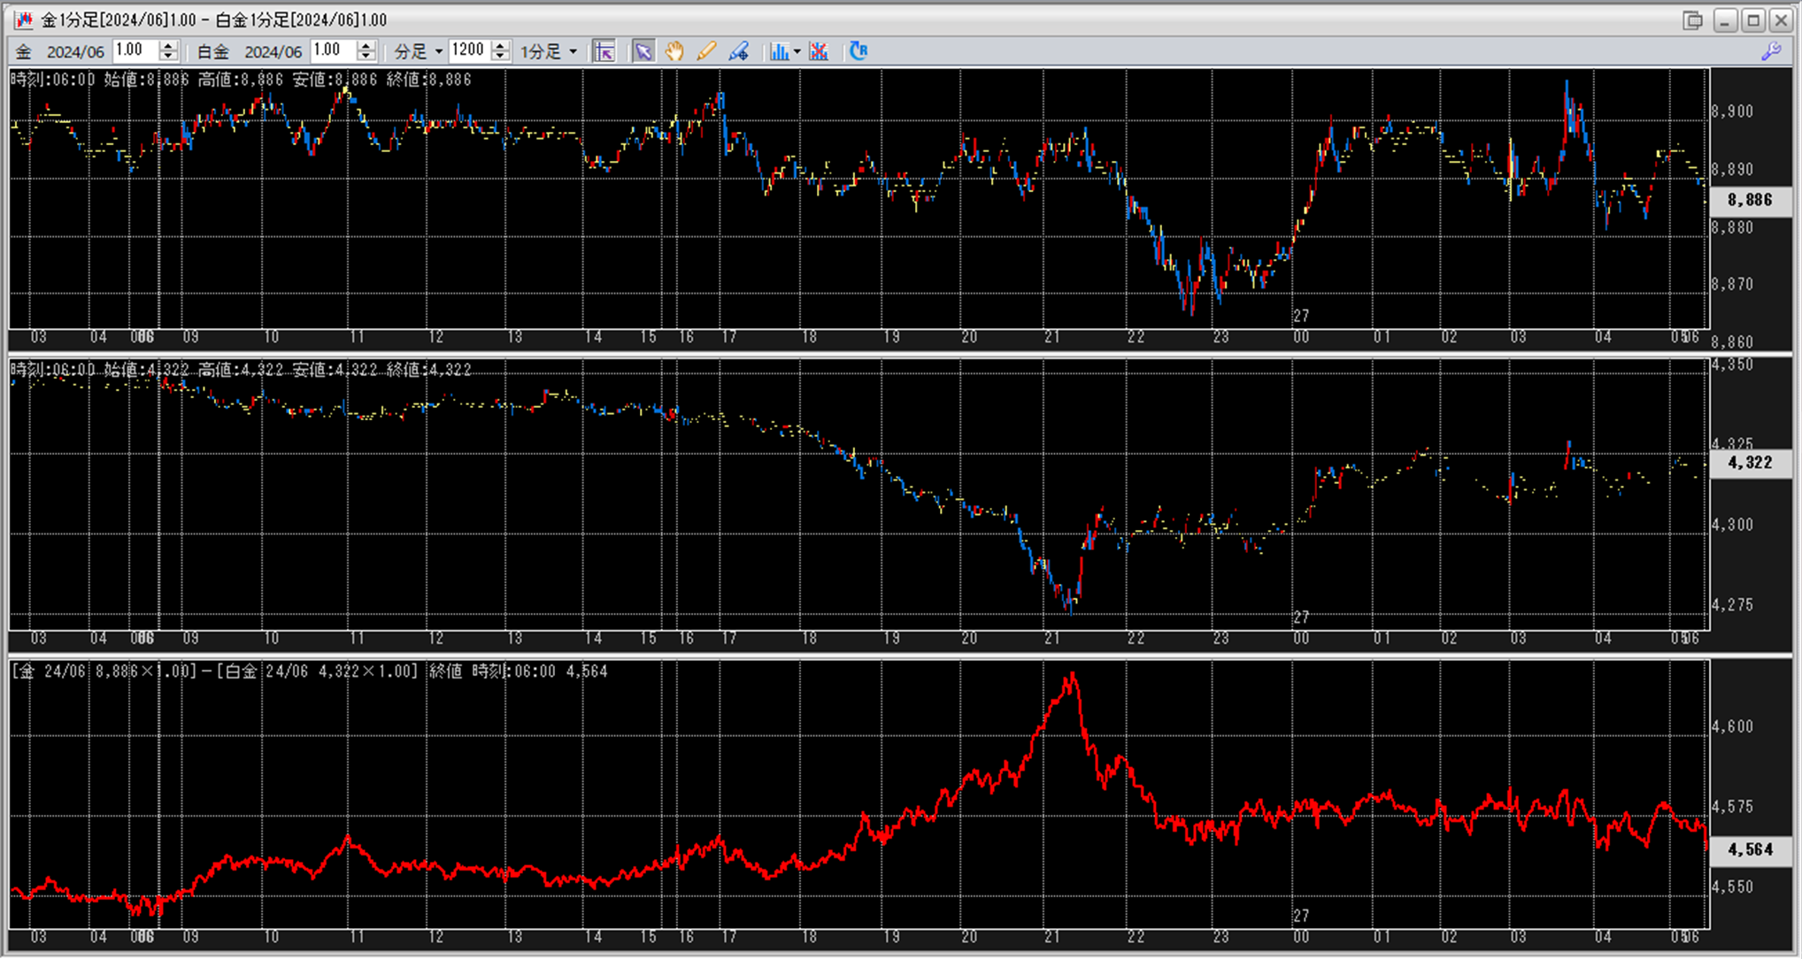The image size is (1802, 959).
Task: Click the restore child window icon
Action: click(1693, 19)
